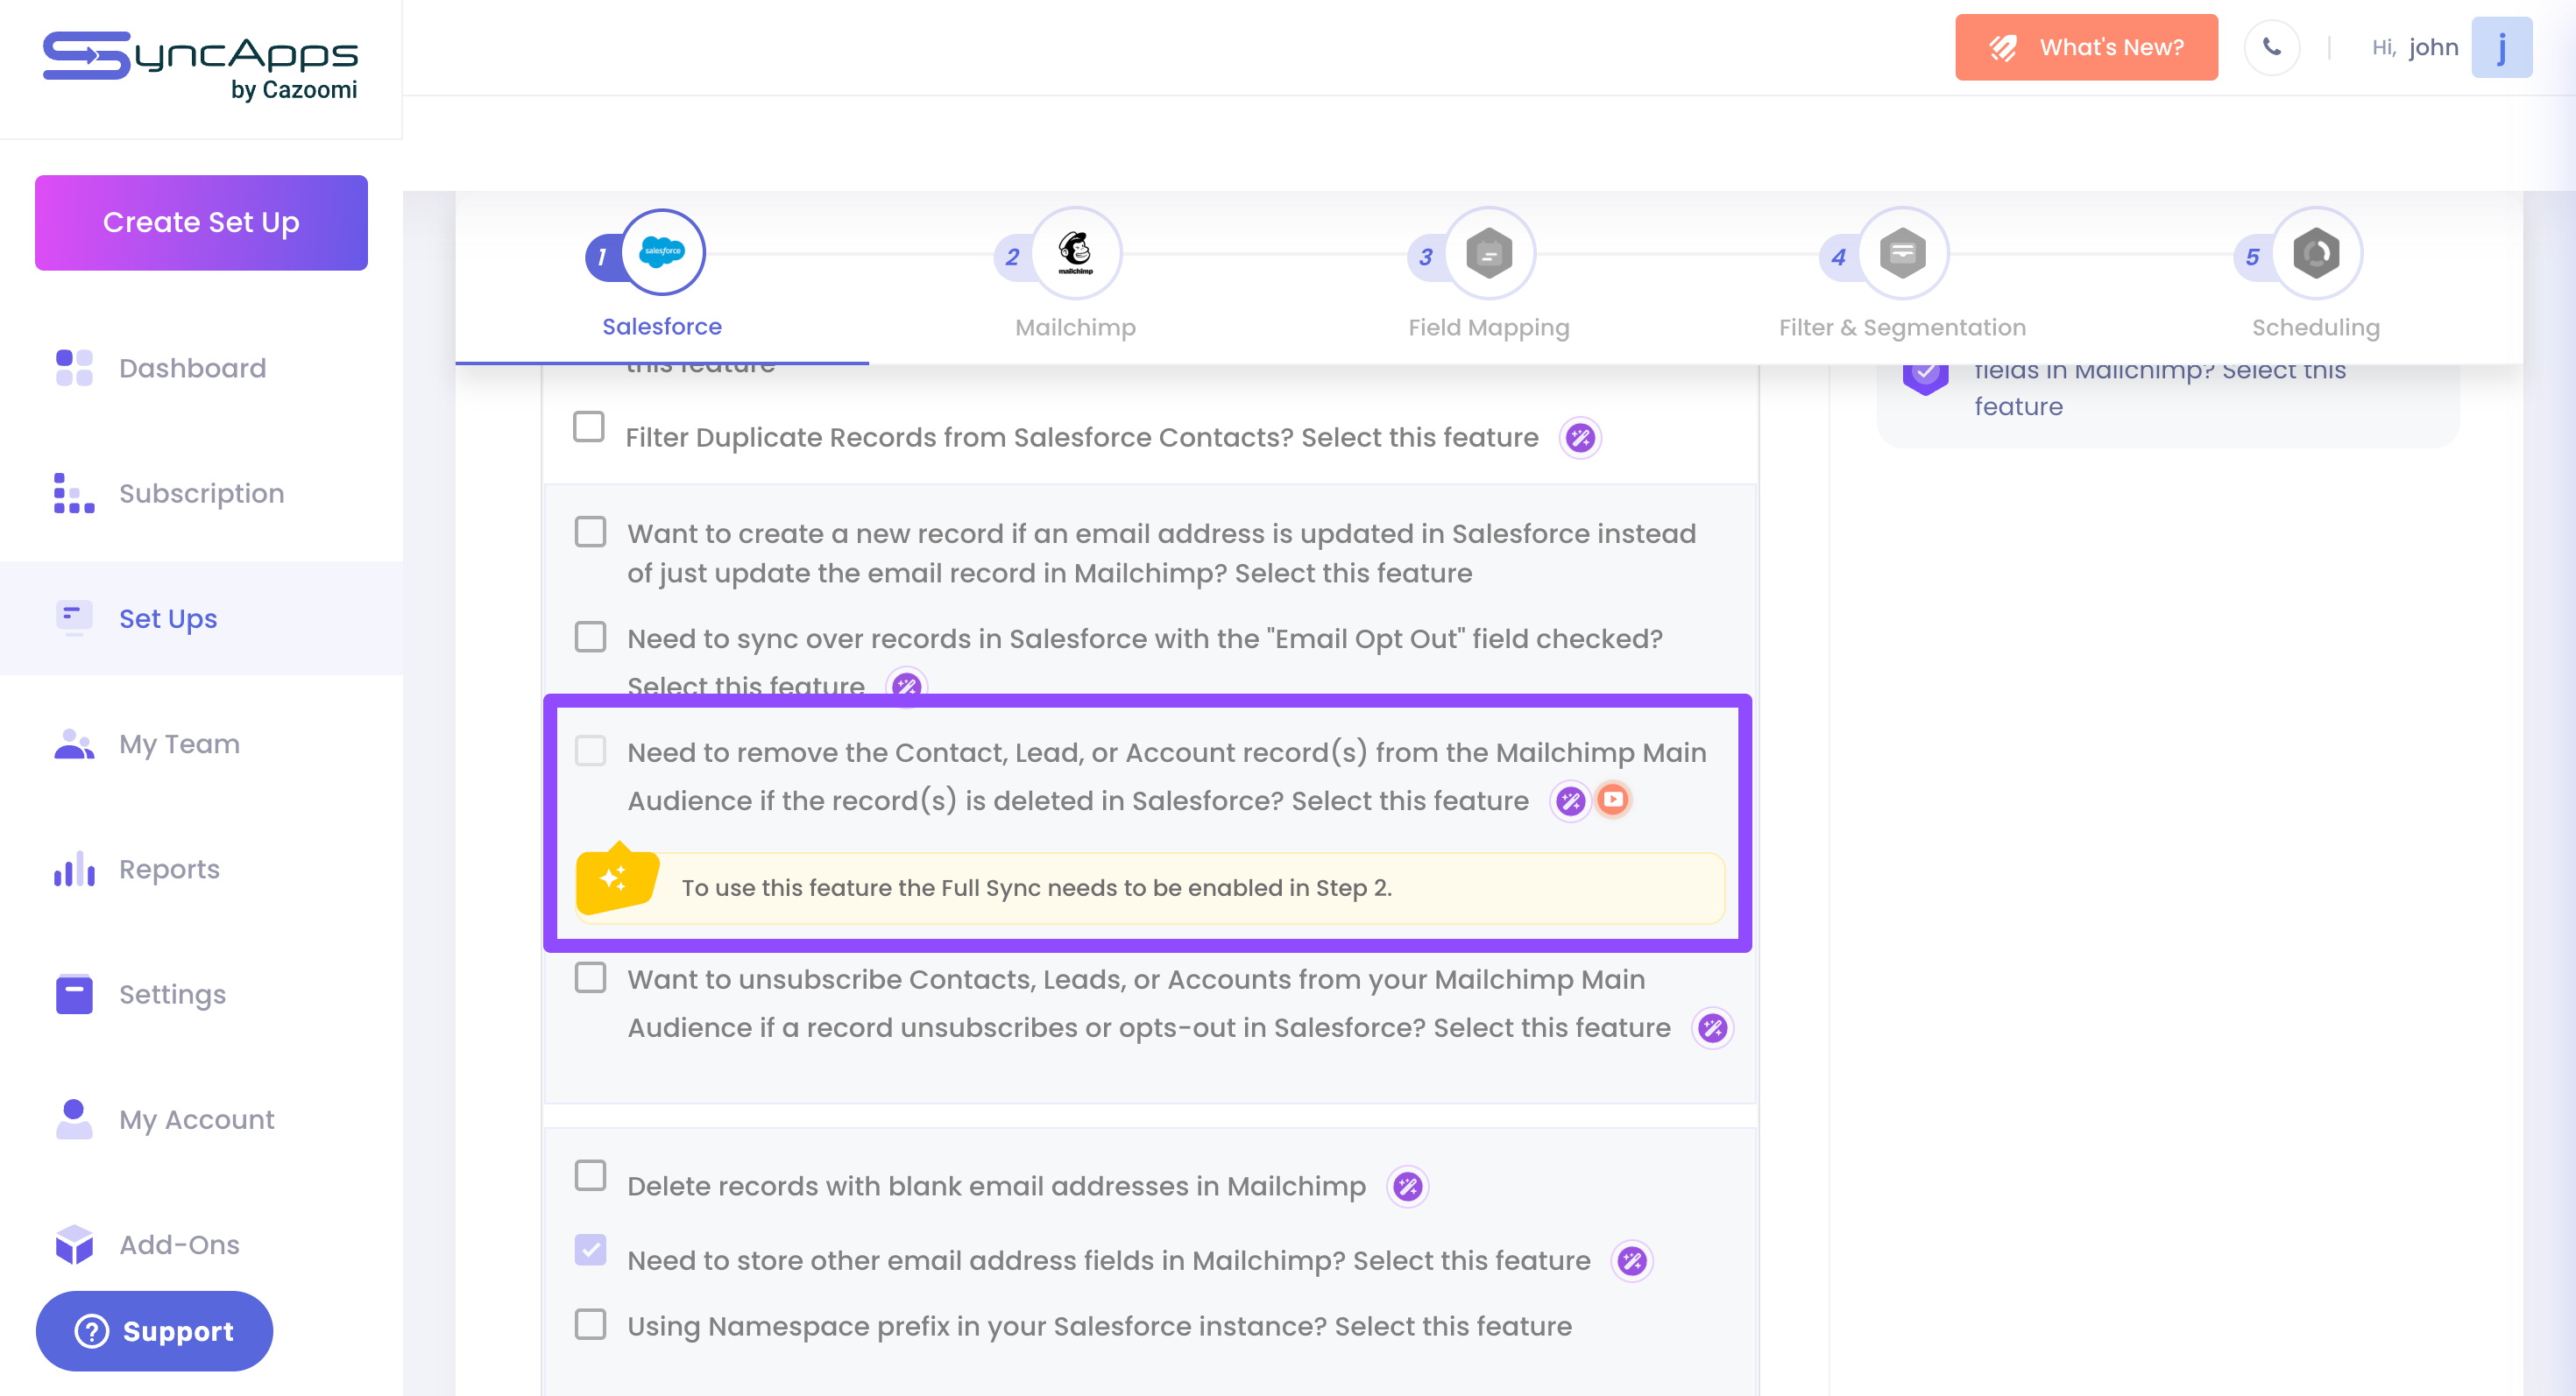This screenshot has height=1396, width=2576.
Task: Check Using Namespace prefix in Salesforce option
Action: [x=590, y=1324]
